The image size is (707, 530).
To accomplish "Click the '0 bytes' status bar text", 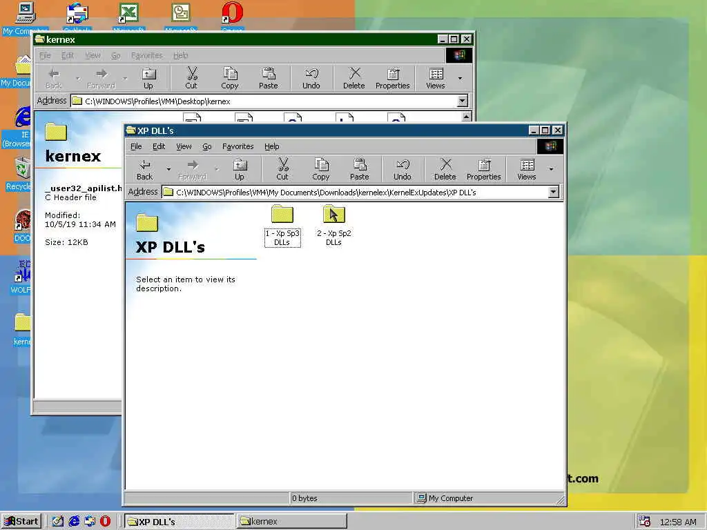I will [x=304, y=498].
